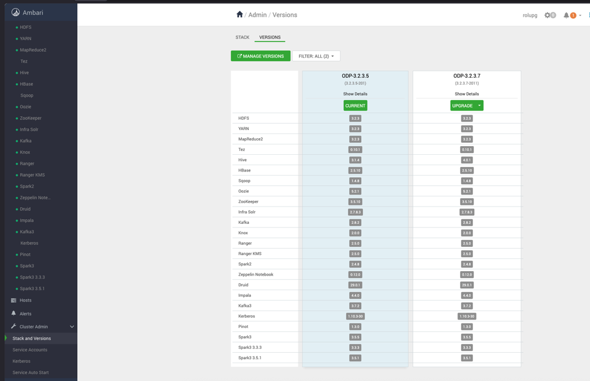Open Infra Solr service in sidebar
This screenshot has width=590, height=381.
(29, 129)
